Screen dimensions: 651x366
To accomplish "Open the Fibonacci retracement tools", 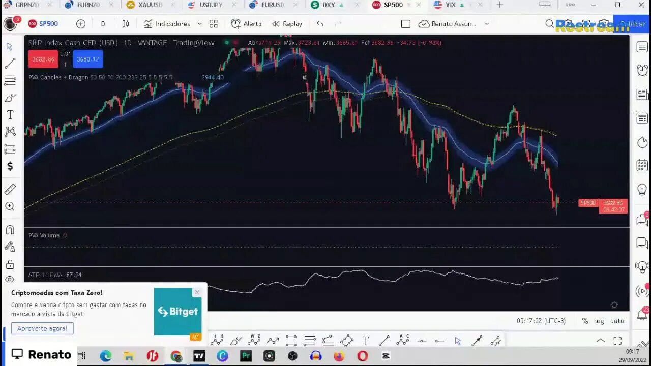I will pos(10,80).
